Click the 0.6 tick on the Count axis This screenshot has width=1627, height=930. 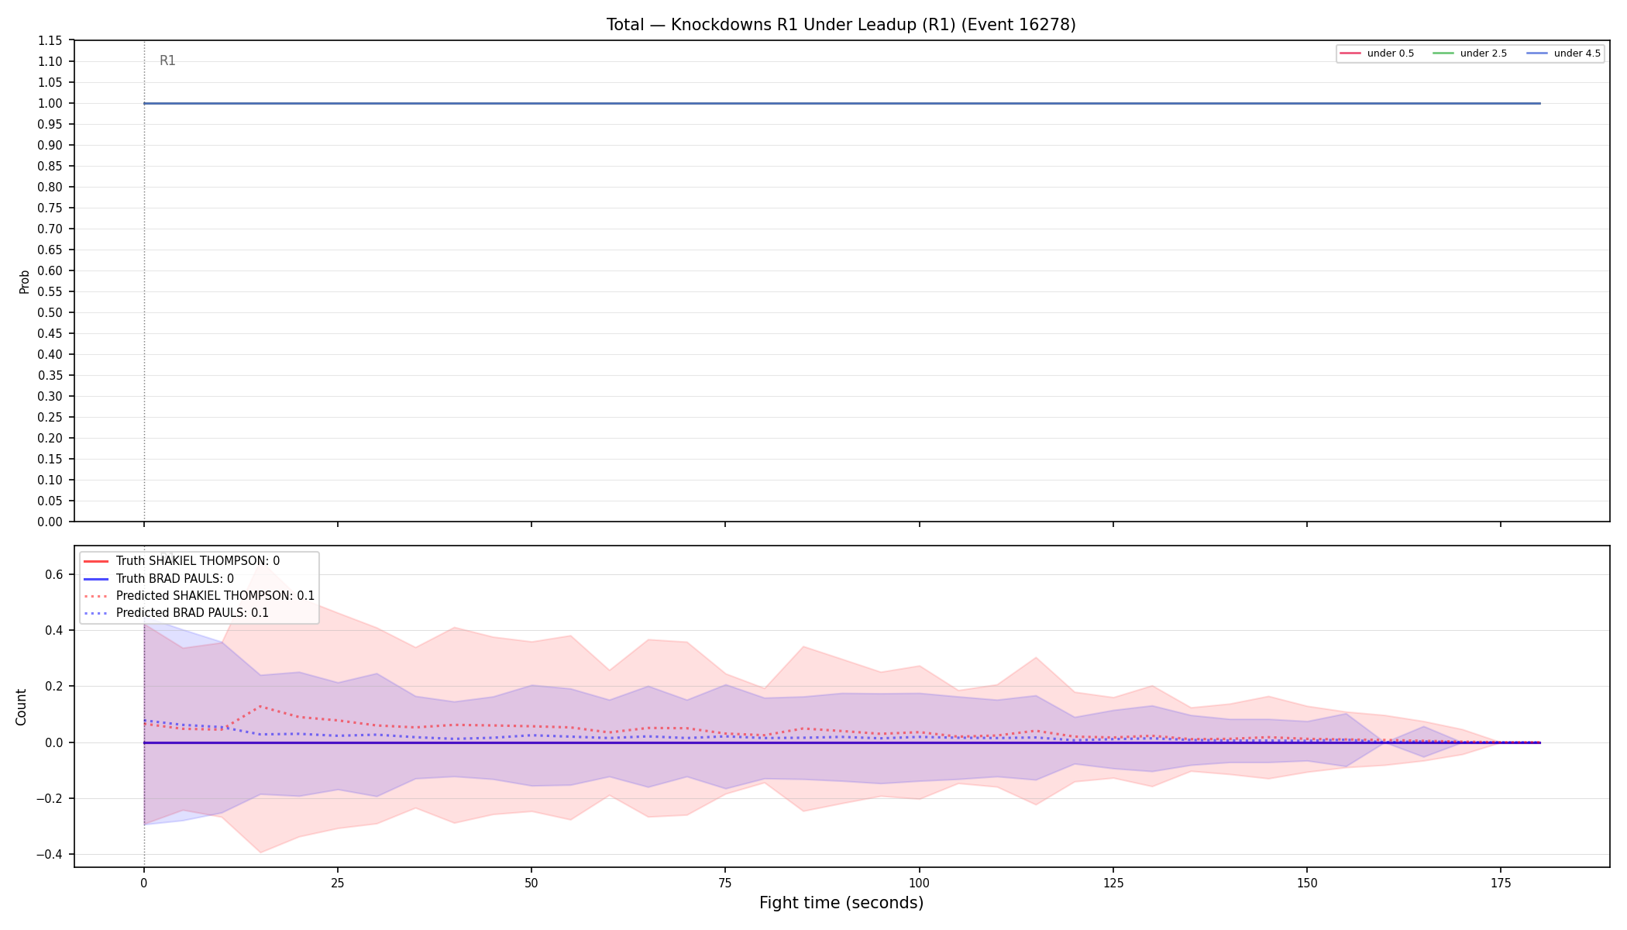pos(53,574)
